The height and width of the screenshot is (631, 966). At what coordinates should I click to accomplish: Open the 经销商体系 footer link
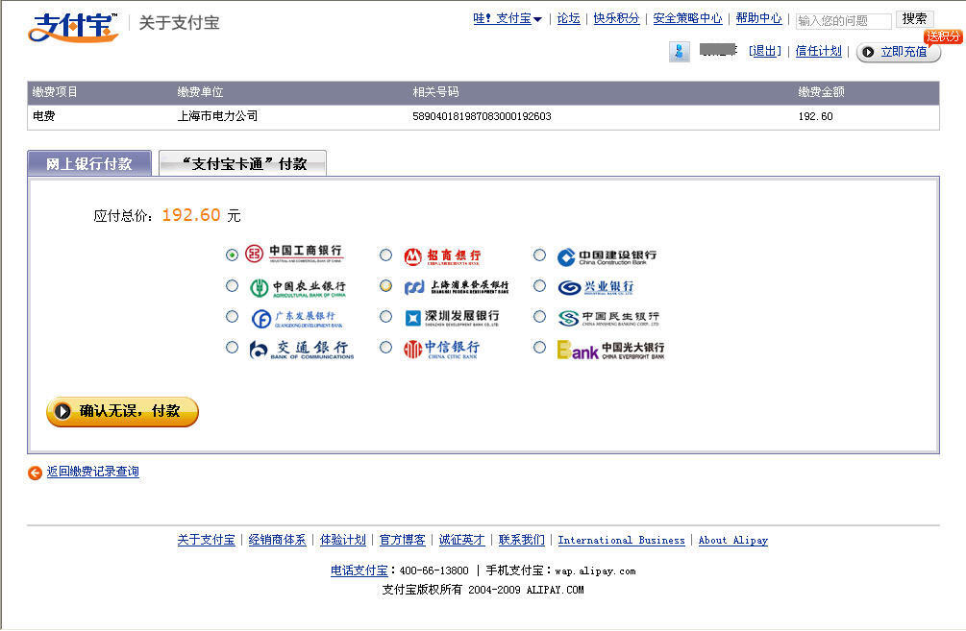pyautogui.click(x=277, y=540)
